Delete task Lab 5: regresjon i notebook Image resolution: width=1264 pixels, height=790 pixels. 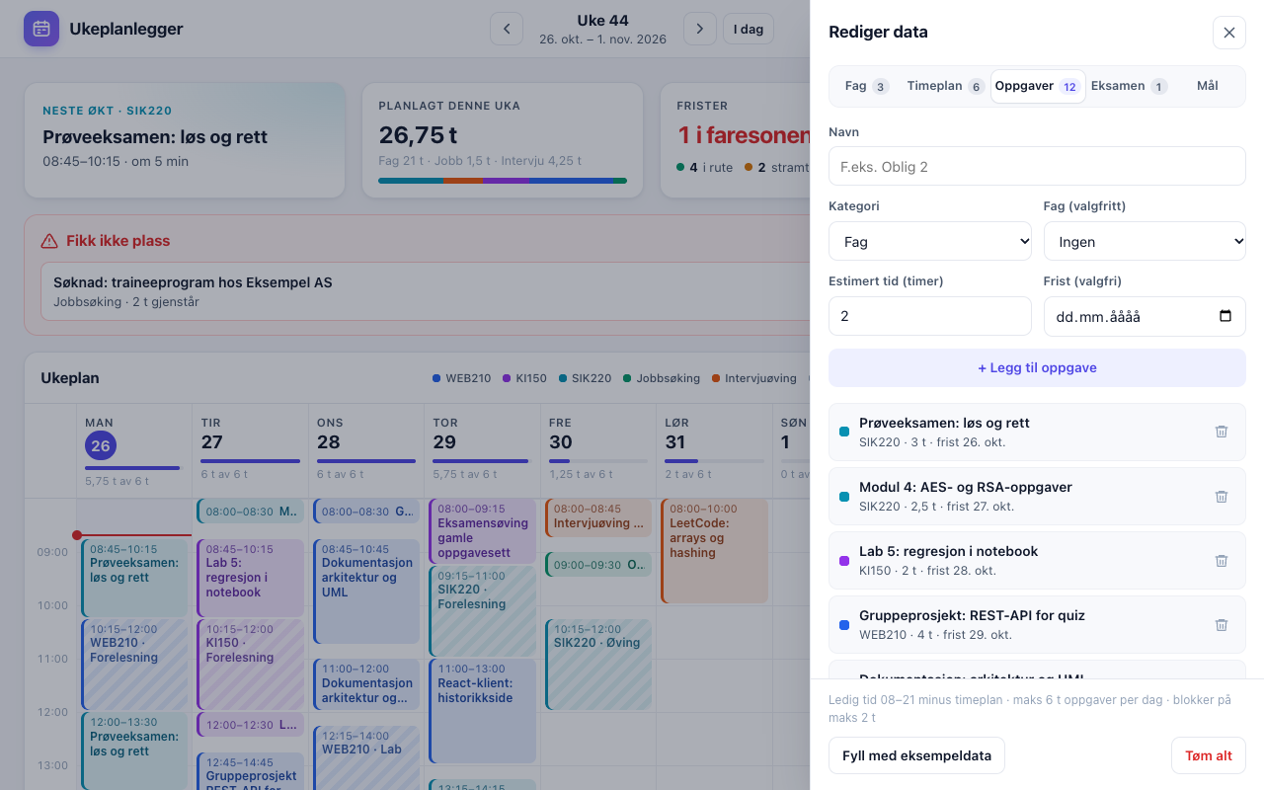click(x=1222, y=560)
